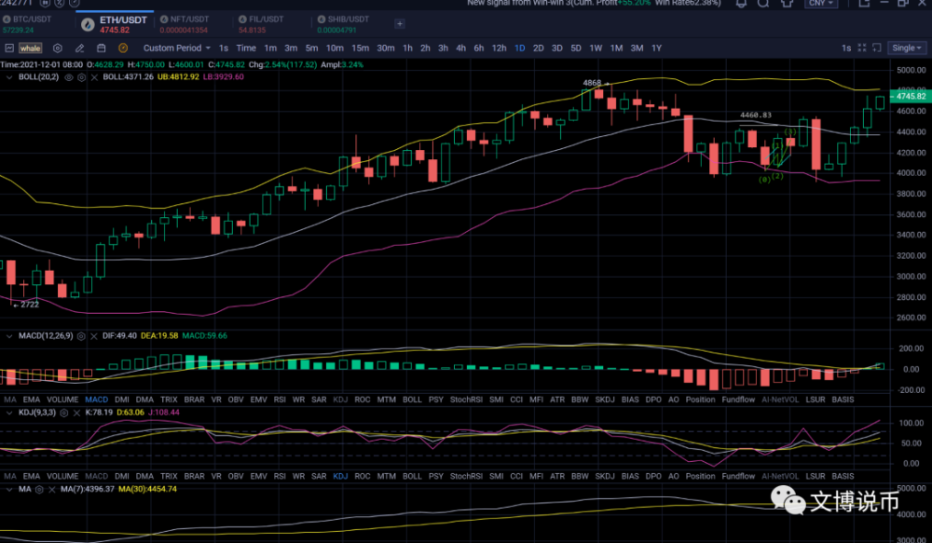This screenshot has width=932, height=543.
Task: Click the 1s refresh label beside fullscreen icon
Action: click(846, 48)
